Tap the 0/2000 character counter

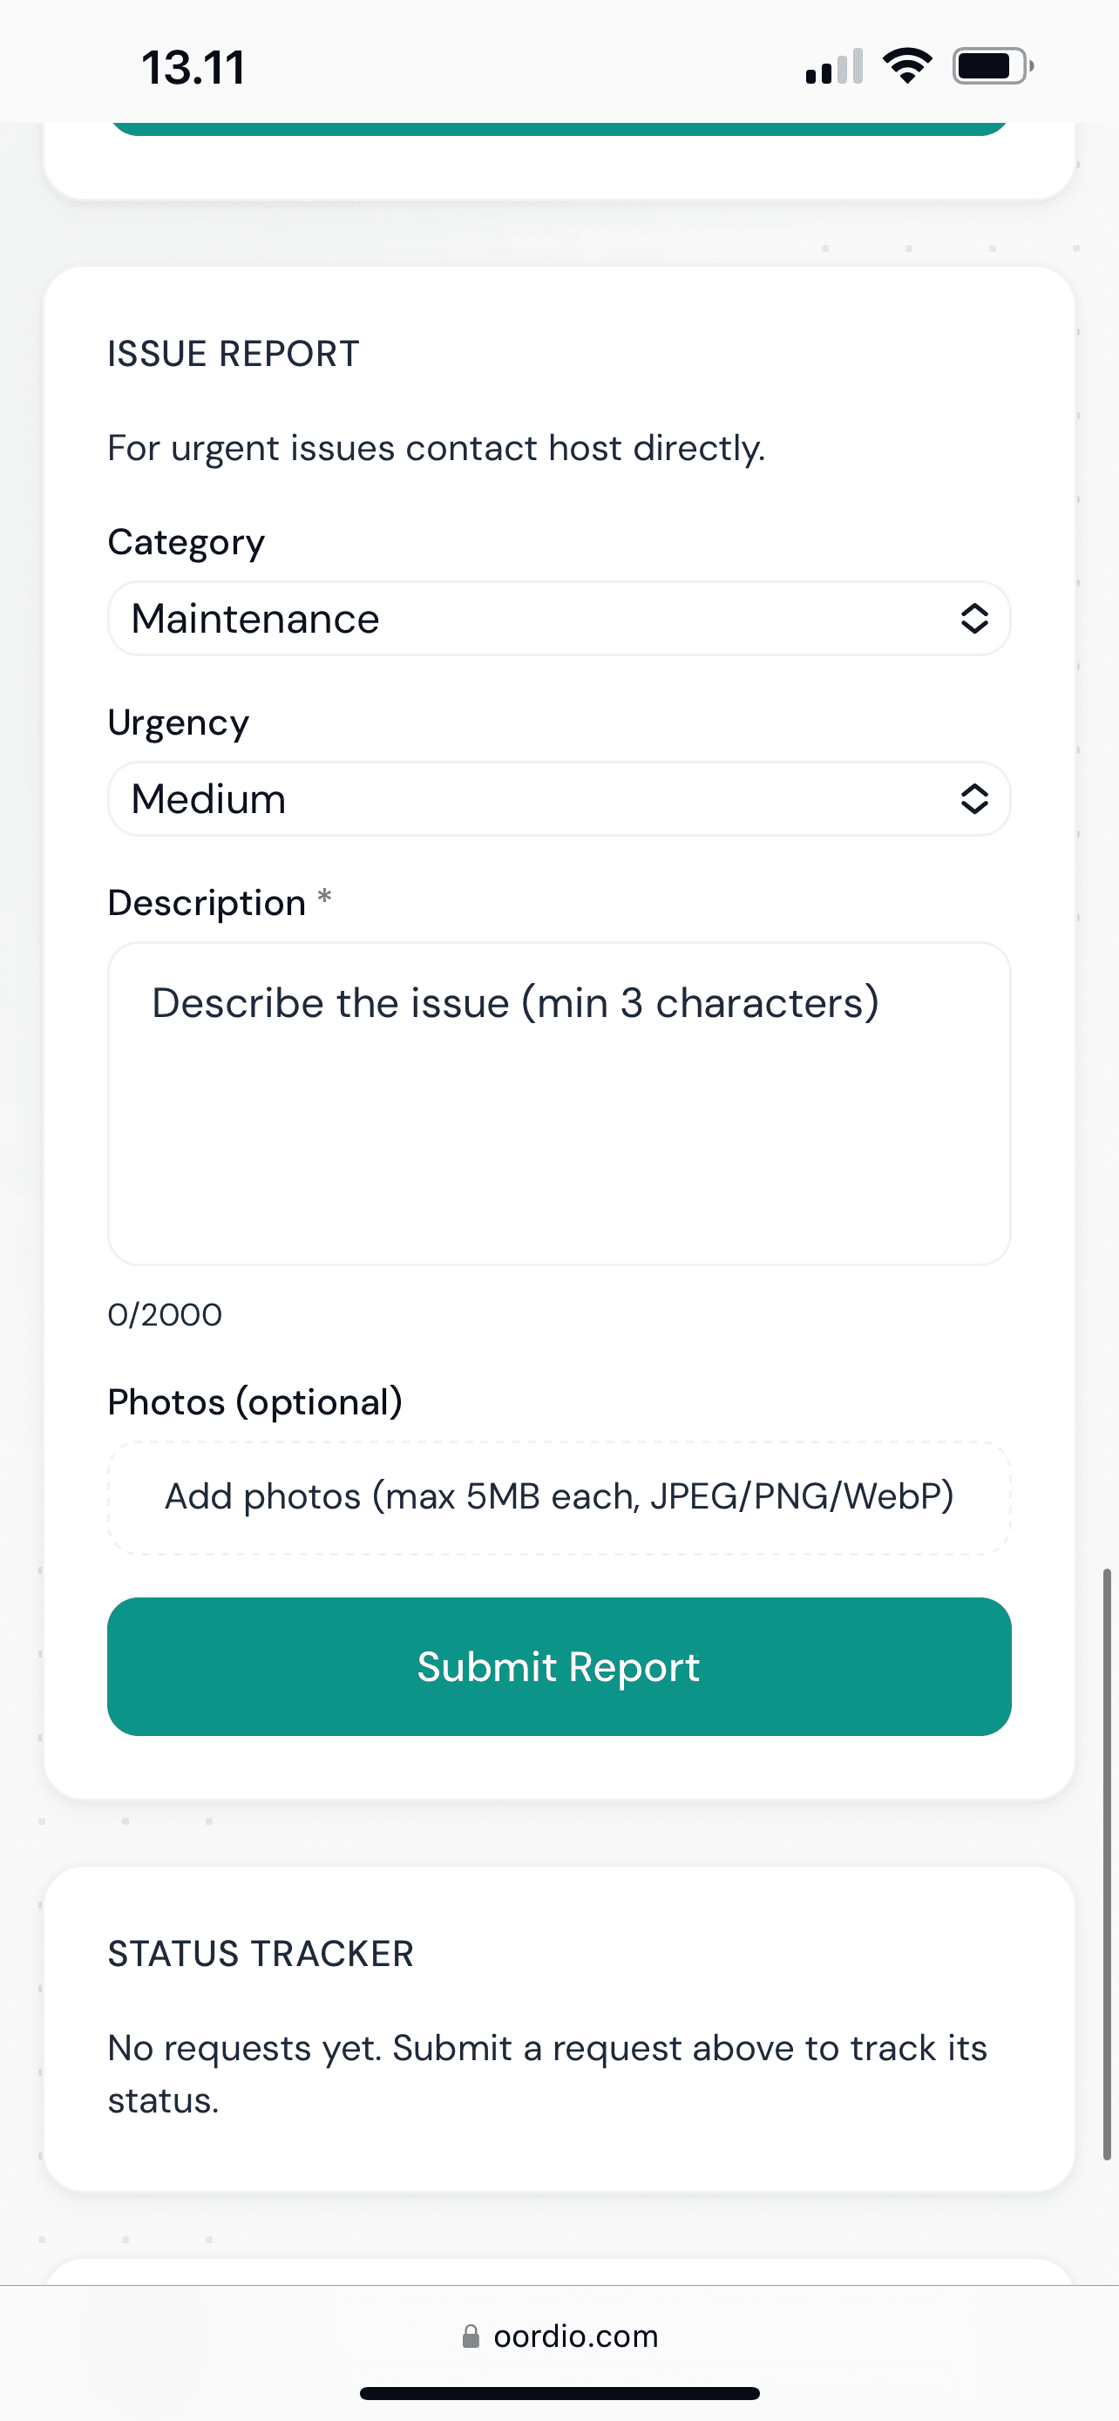tap(164, 1314)
